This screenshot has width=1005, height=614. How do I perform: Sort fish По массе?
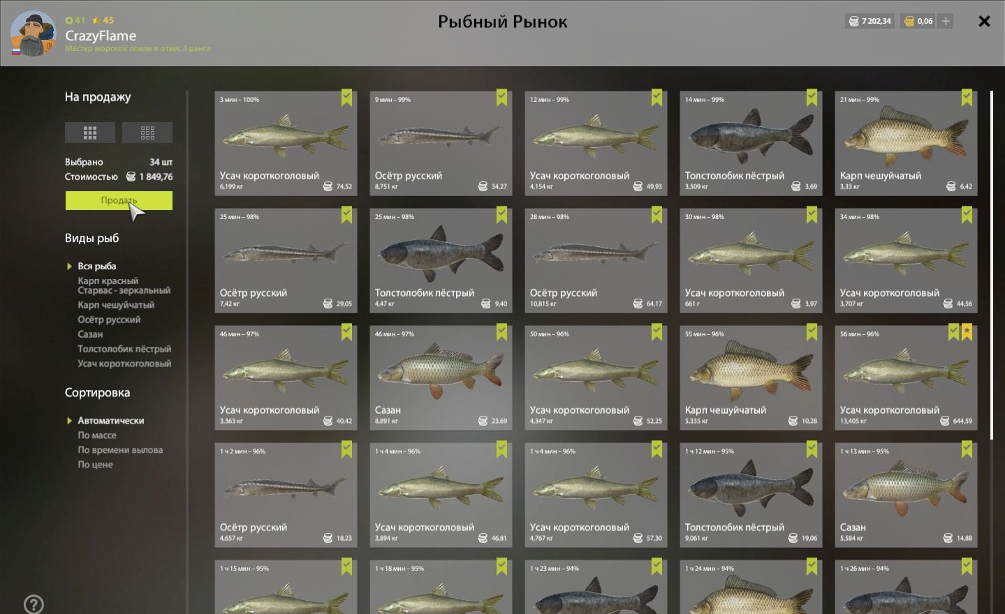coord(97,435)
